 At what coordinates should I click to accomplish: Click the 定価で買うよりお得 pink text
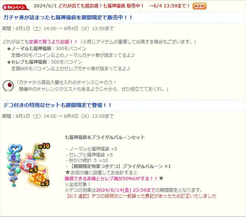tap(53, 42)
